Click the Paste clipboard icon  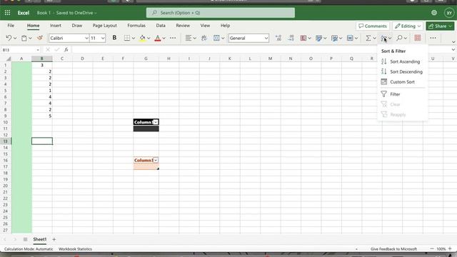(x=24, y=38)
